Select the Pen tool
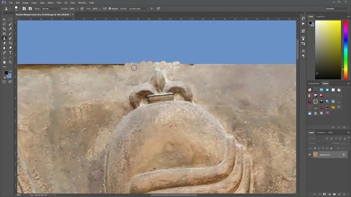 4,53
